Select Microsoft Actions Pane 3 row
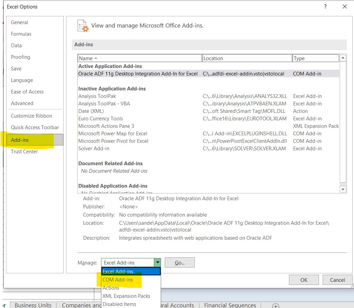This screenshot has width=354, height=308. pos(208,126)
